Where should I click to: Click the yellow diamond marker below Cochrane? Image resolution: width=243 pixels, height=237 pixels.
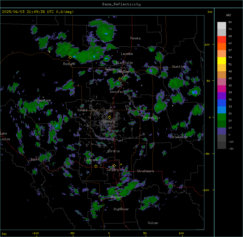[x=96, y=166]
